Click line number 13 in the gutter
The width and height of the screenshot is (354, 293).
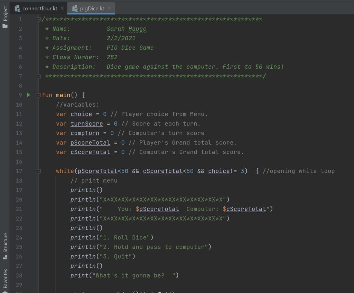(19, 133)
